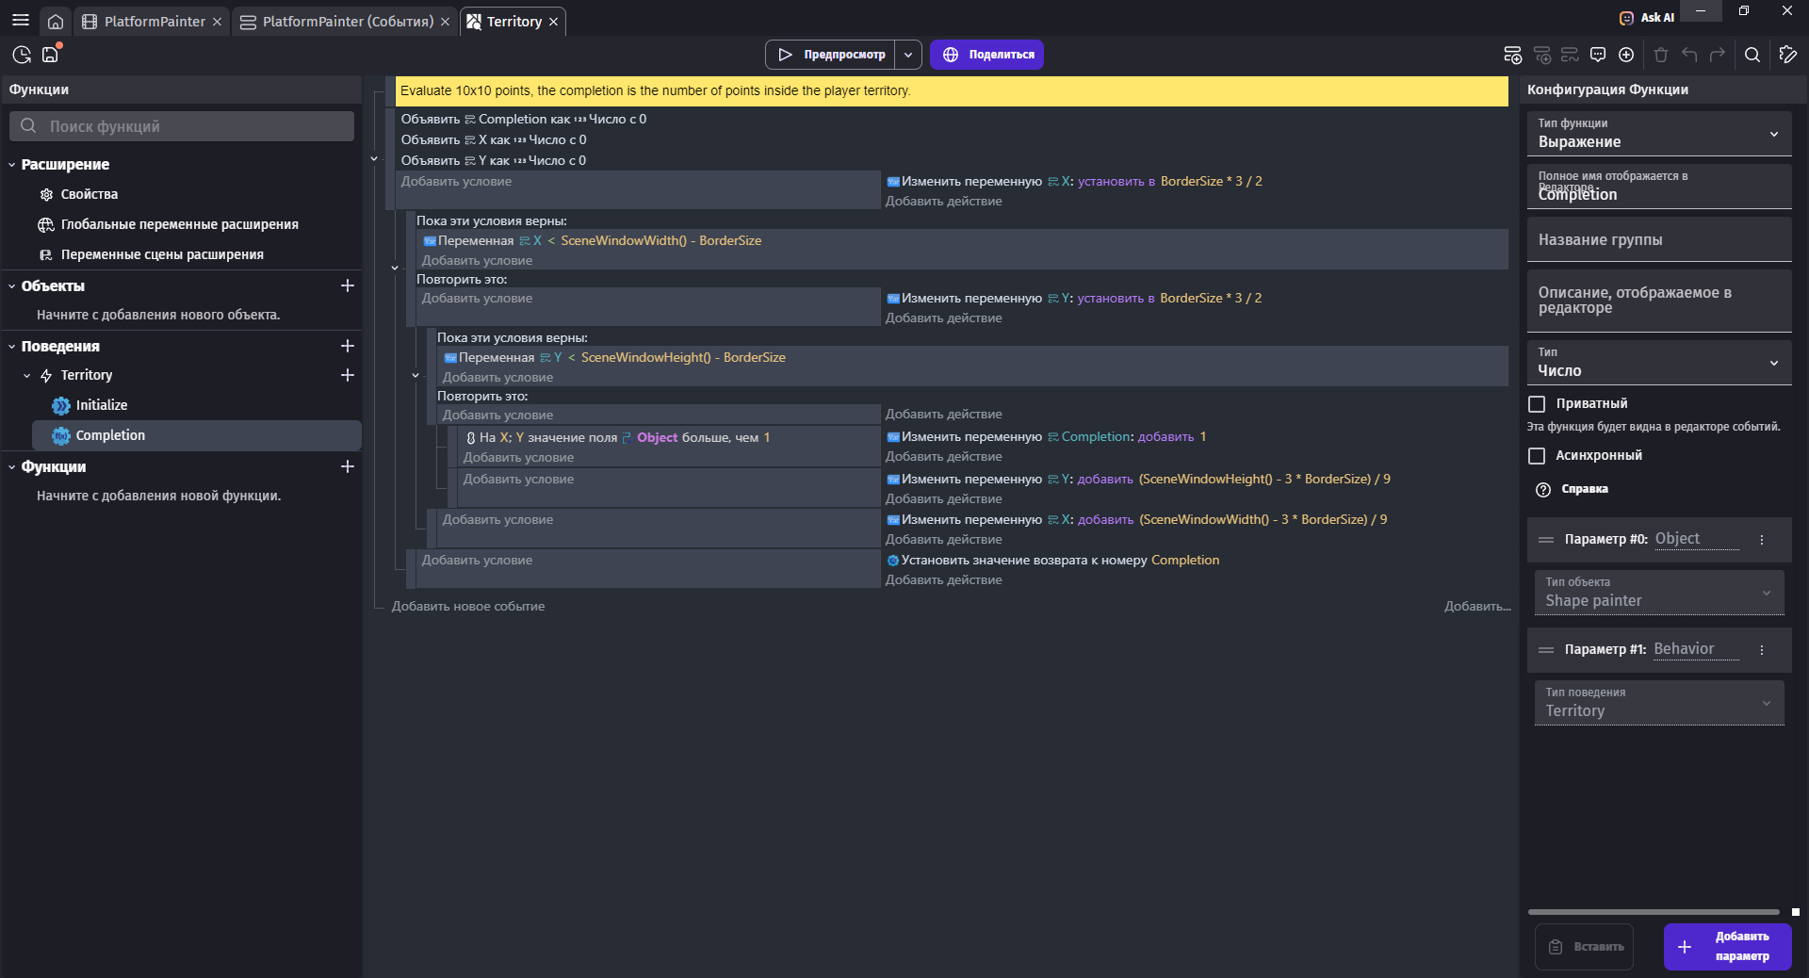Click the circled plus add-other-event icon

[1626, 55]
